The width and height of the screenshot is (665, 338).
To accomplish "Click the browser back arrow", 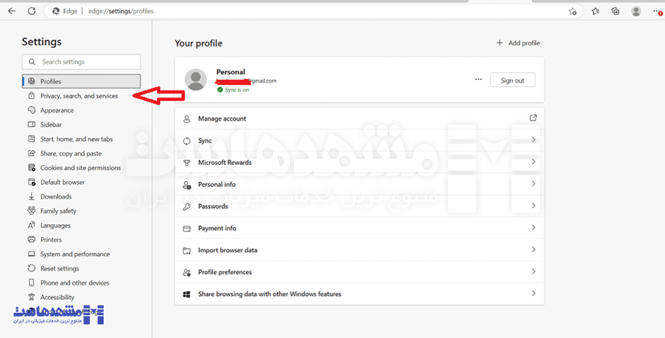I will [12, 12].
